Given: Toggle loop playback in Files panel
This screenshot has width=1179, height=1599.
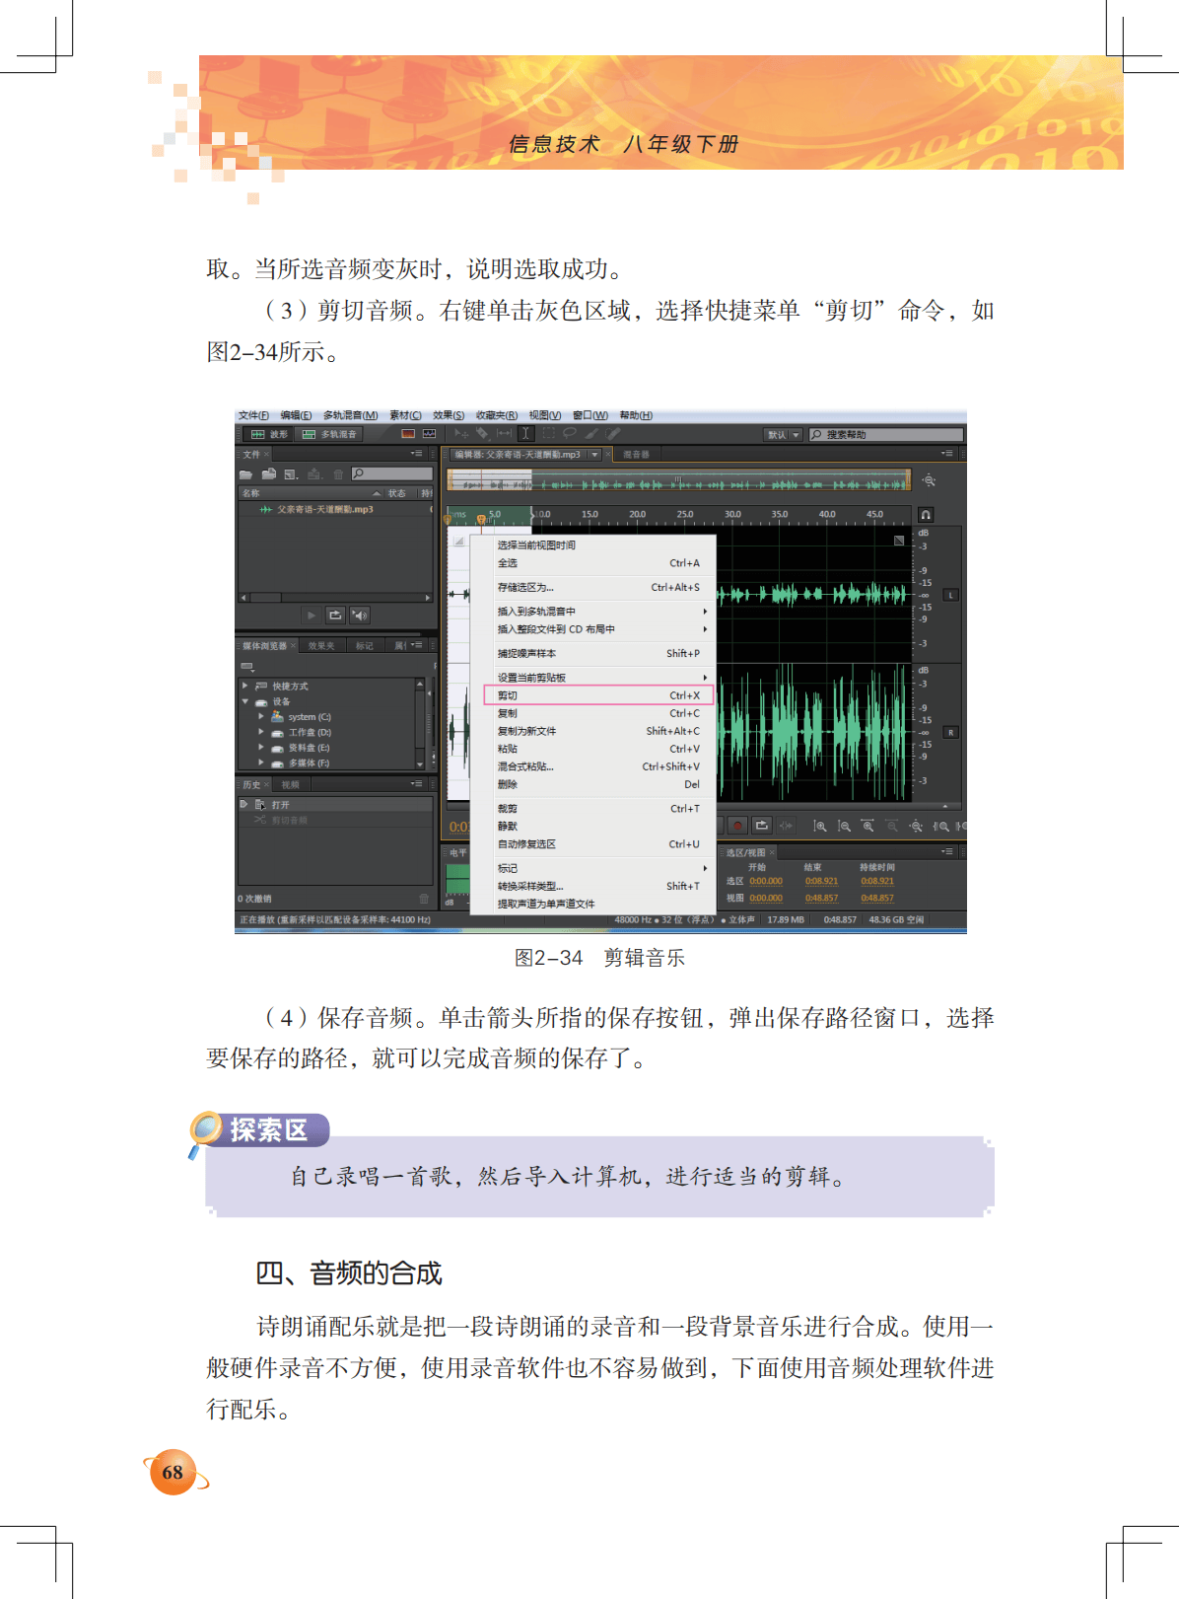Looking at the screenshot, I should pyautogui.click(x=335, y=616).
